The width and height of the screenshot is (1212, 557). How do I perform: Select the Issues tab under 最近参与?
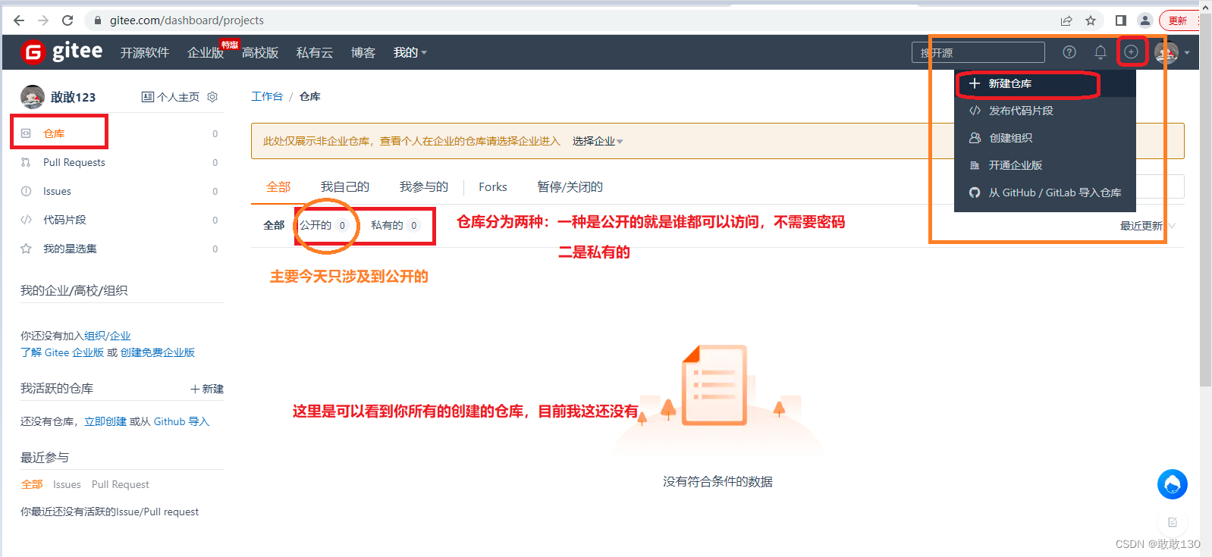(67, 484)
